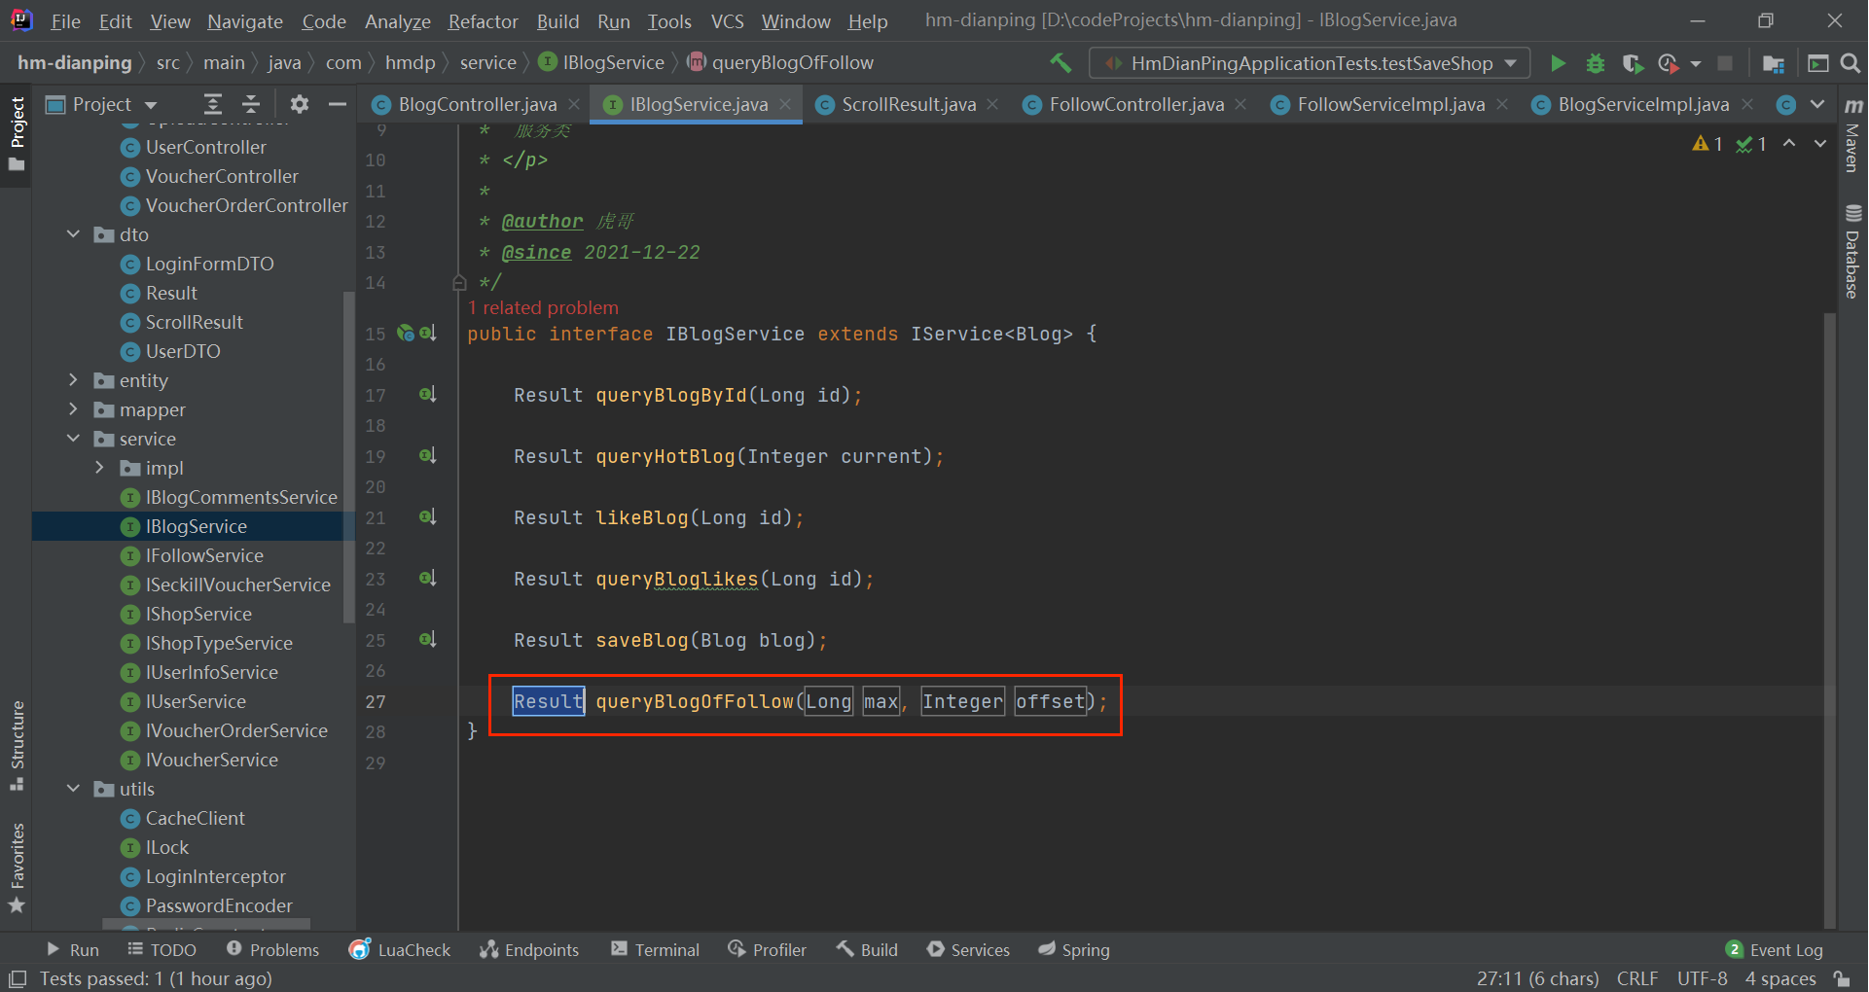Open the Spring tool window
1869x992 pixels.
click(1074, 949)
